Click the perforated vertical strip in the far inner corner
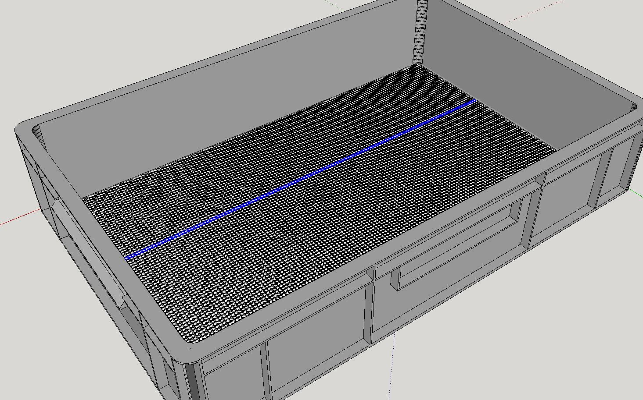Viewport: 643px width, 400px height. [420, 32]
